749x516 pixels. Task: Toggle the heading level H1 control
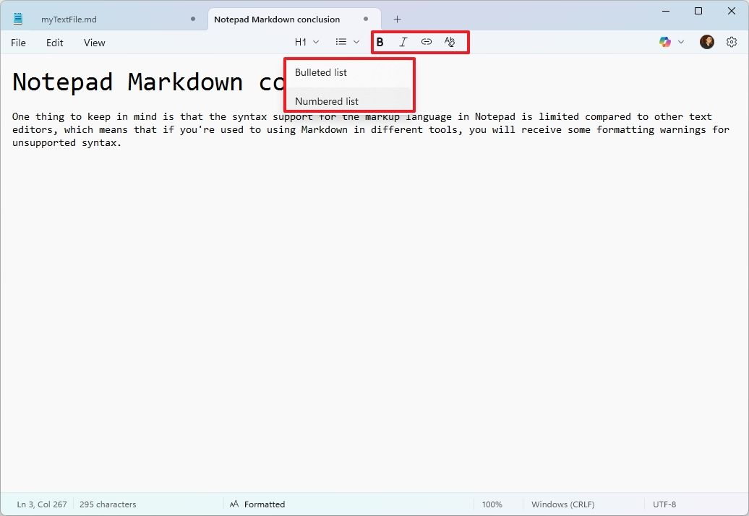pos(299,42)
